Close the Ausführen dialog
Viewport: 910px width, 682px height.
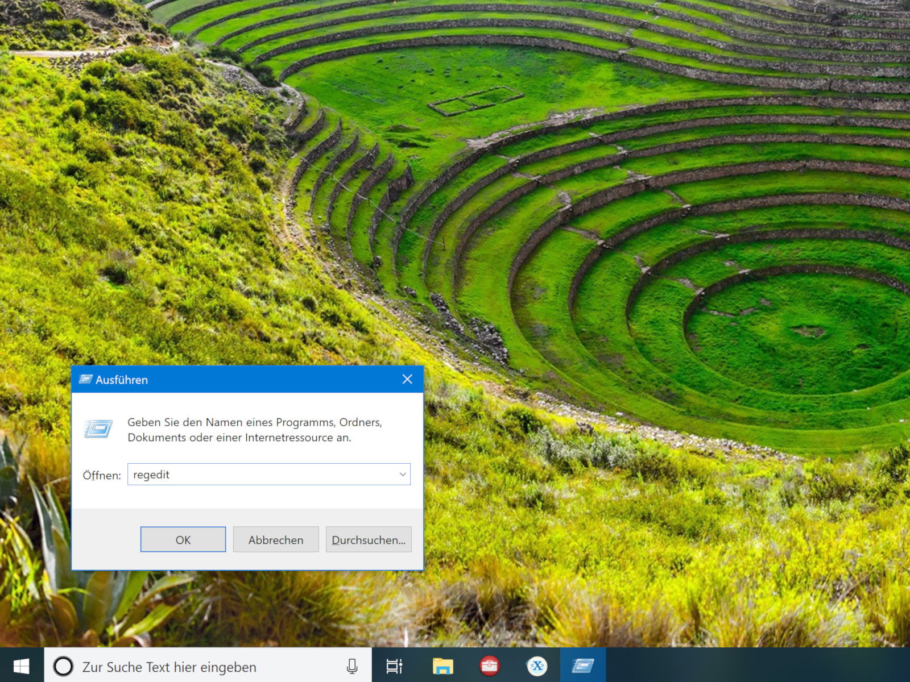point(407,379)
